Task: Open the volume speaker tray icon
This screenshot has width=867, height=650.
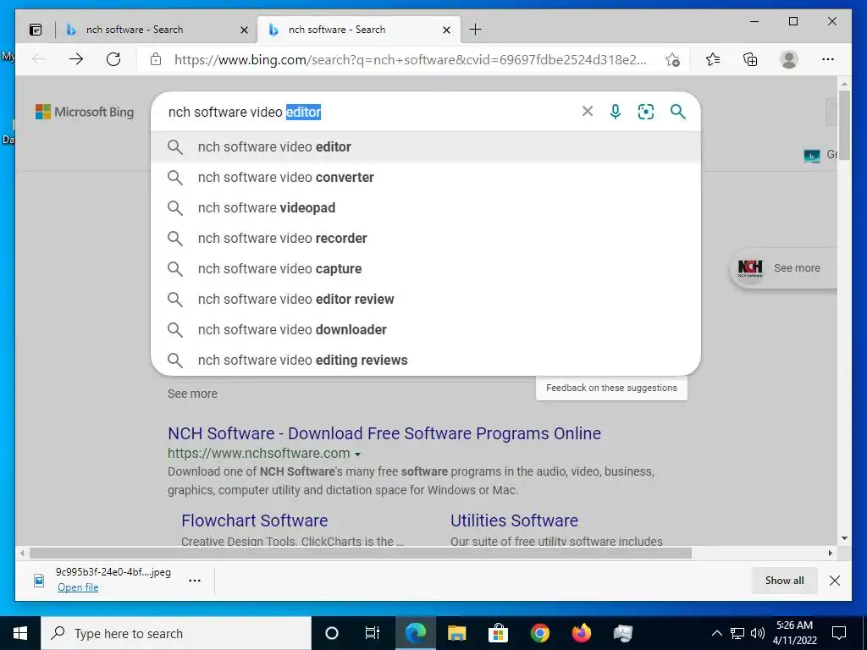Action: 758,633
